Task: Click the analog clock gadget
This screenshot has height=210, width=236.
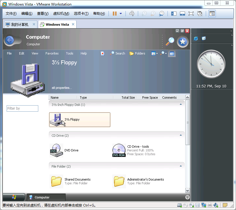Action: (x=211, y=64)
